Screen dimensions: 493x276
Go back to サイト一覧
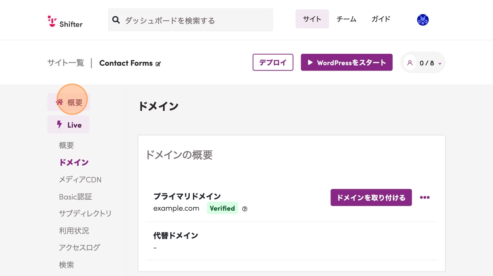click(66, 63)
